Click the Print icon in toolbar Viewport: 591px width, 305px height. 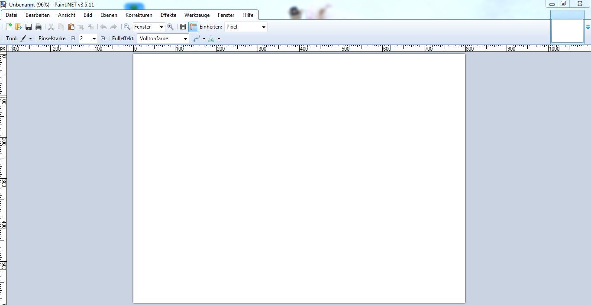point(39,27)
